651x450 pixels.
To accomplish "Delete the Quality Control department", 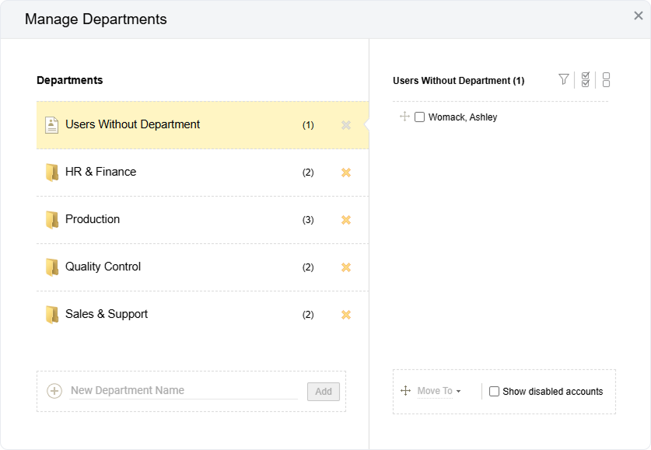I will (x=345, y=267).
